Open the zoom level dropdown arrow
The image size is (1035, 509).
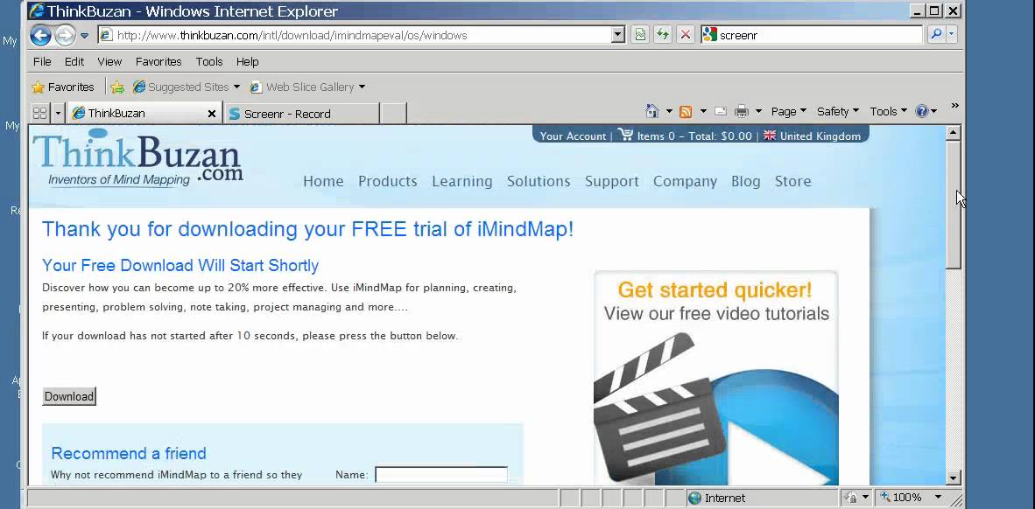pos(937,497)
